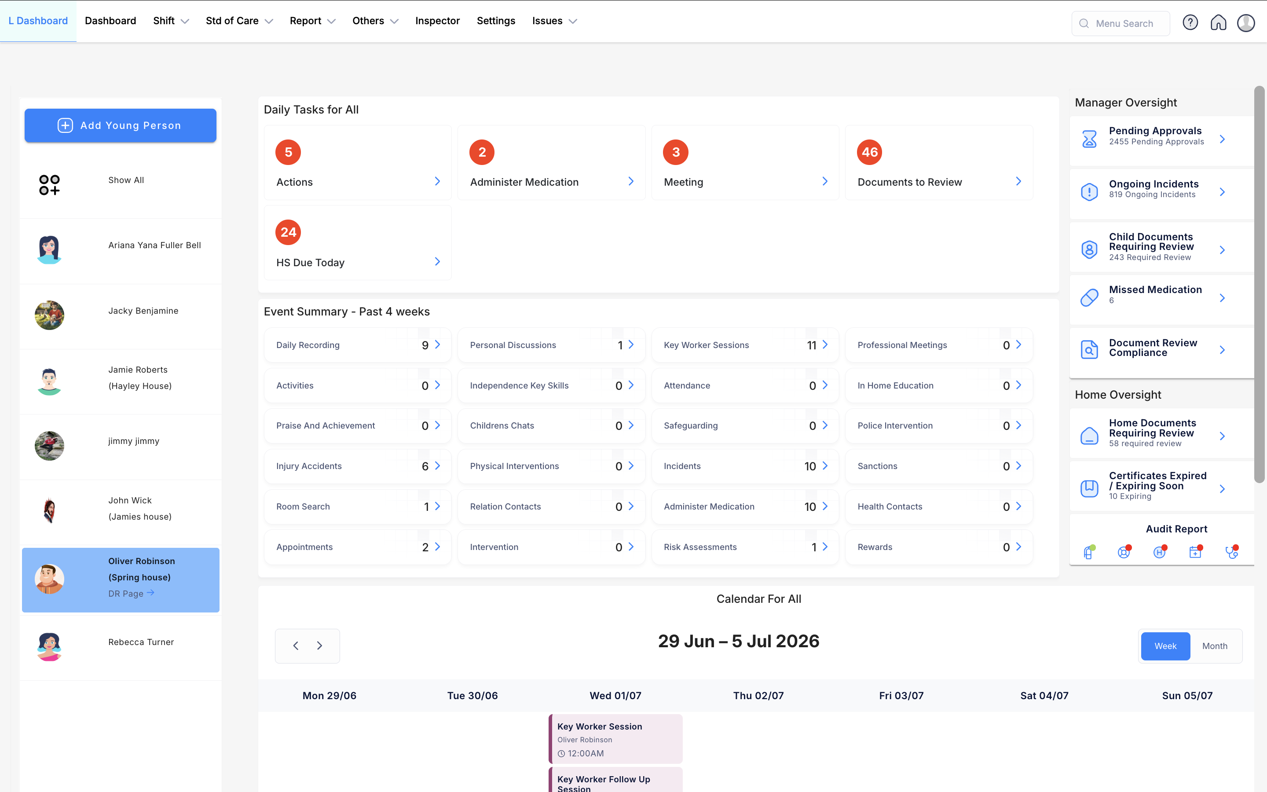Go to next week in calendar
Image resolution: width=1267 pixels, height=792 pixels.
[x=319, y=645]
